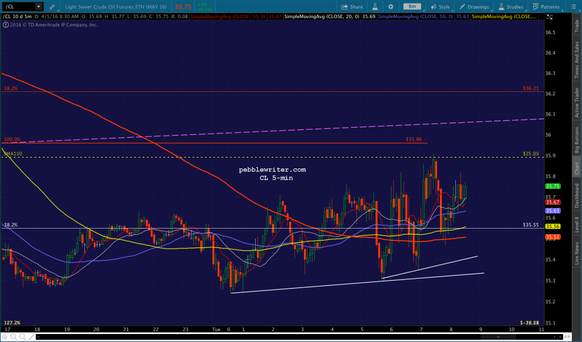Viewport: 582px width, 342px height.
Task: Click the green 35.75 price bubble
Action: click(552, 187)
